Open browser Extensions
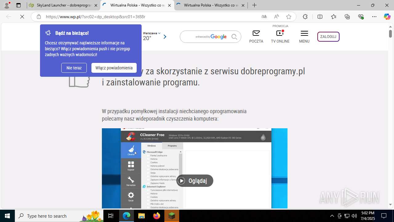Screen dimensions: 394x222 pyautogui.click(x=305, y=17)
